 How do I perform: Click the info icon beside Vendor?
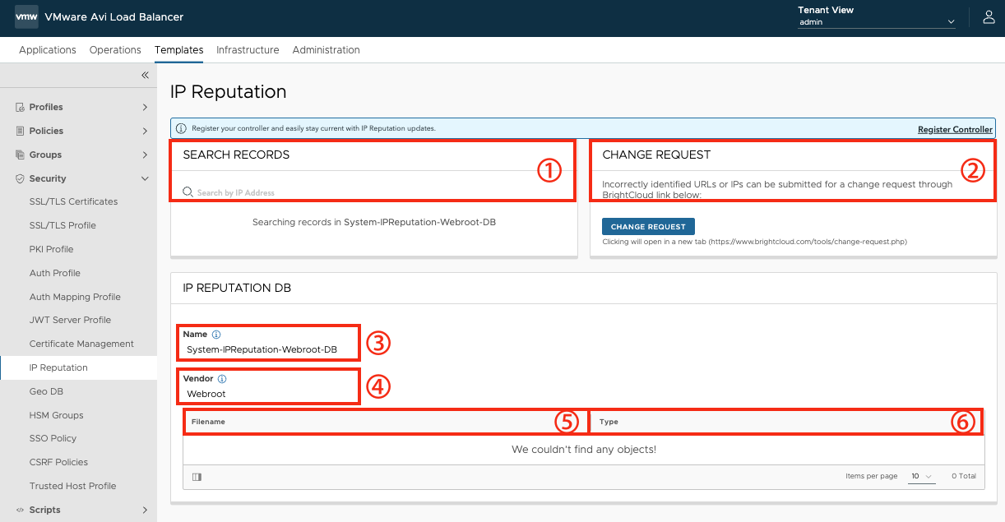(x=222, y=379)
